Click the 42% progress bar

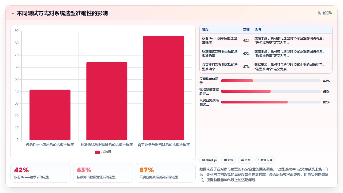point(271,81)
